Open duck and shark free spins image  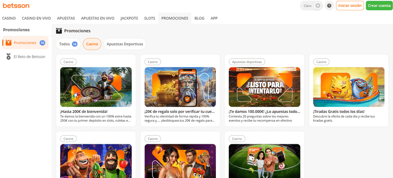349,87
